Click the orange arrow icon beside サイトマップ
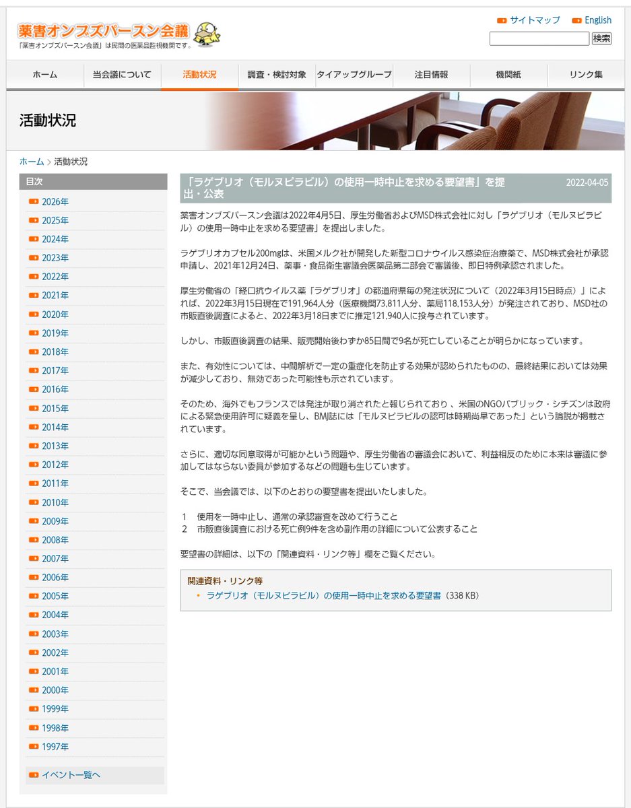Screen dimensions: 631x808 (502, 20)
